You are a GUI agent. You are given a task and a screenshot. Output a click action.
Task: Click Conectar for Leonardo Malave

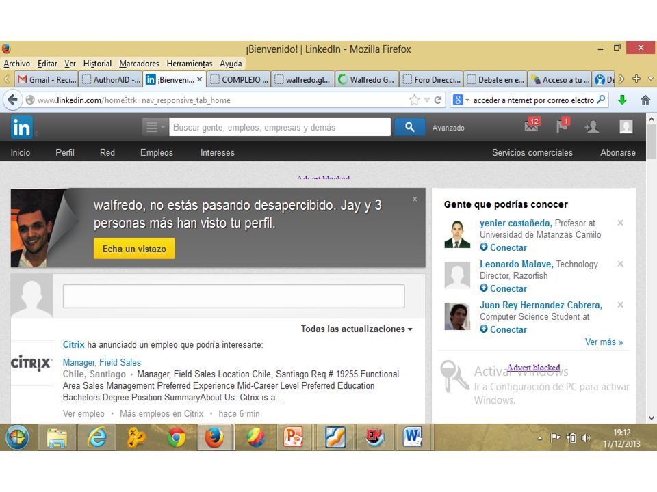coord(503,288)
